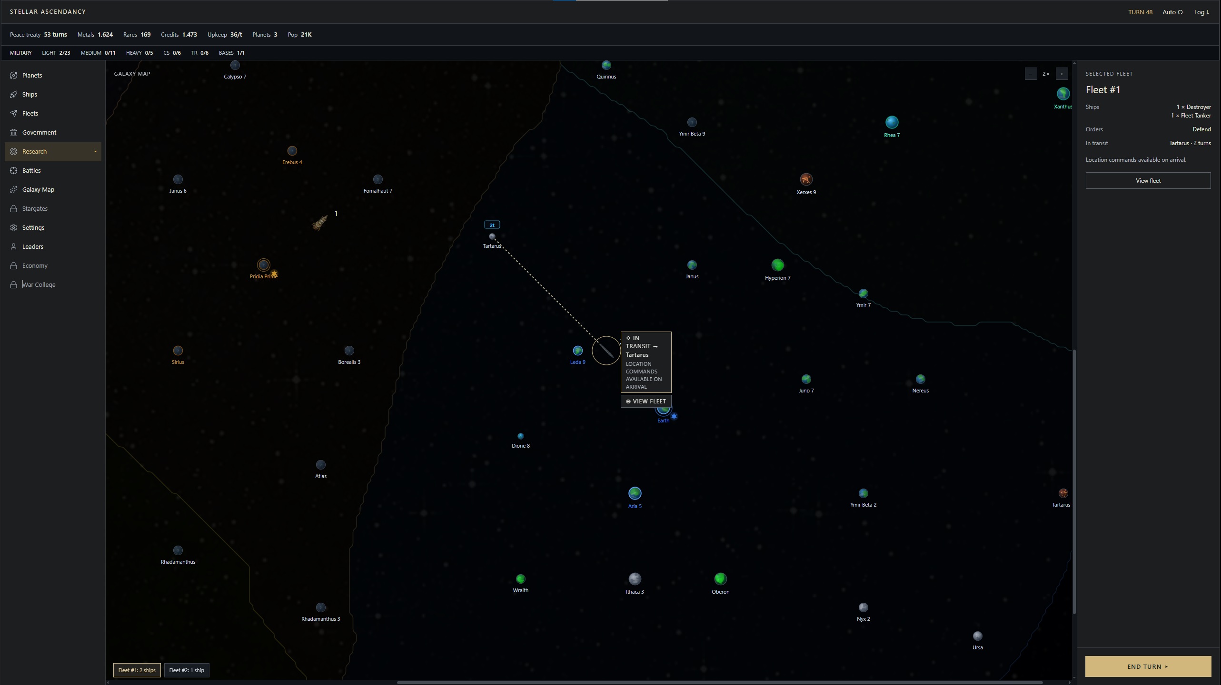Select the Hyperion 7 planet
The width and height of the screenshot is (1221, 685).
pos(777,265)
